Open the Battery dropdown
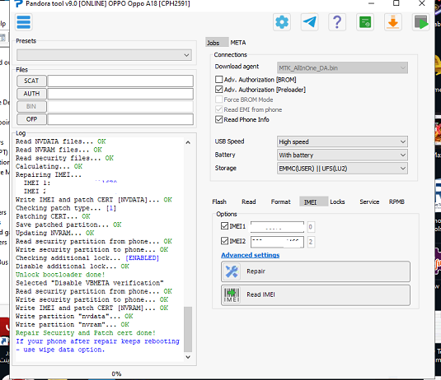 click(342, 155)
